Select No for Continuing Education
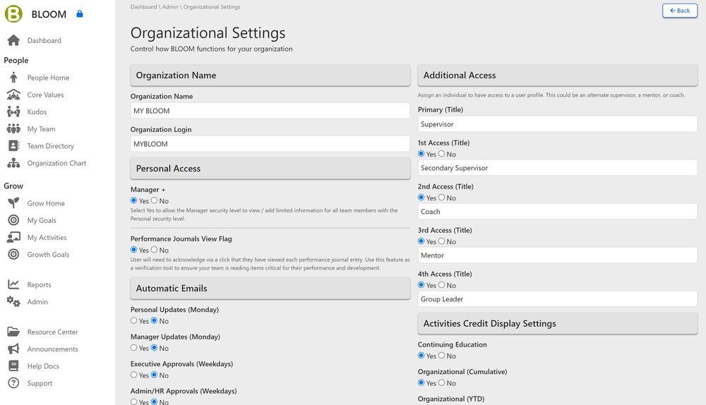The height and width of the screenshot is (405, 706). click(x=442, y=356)
